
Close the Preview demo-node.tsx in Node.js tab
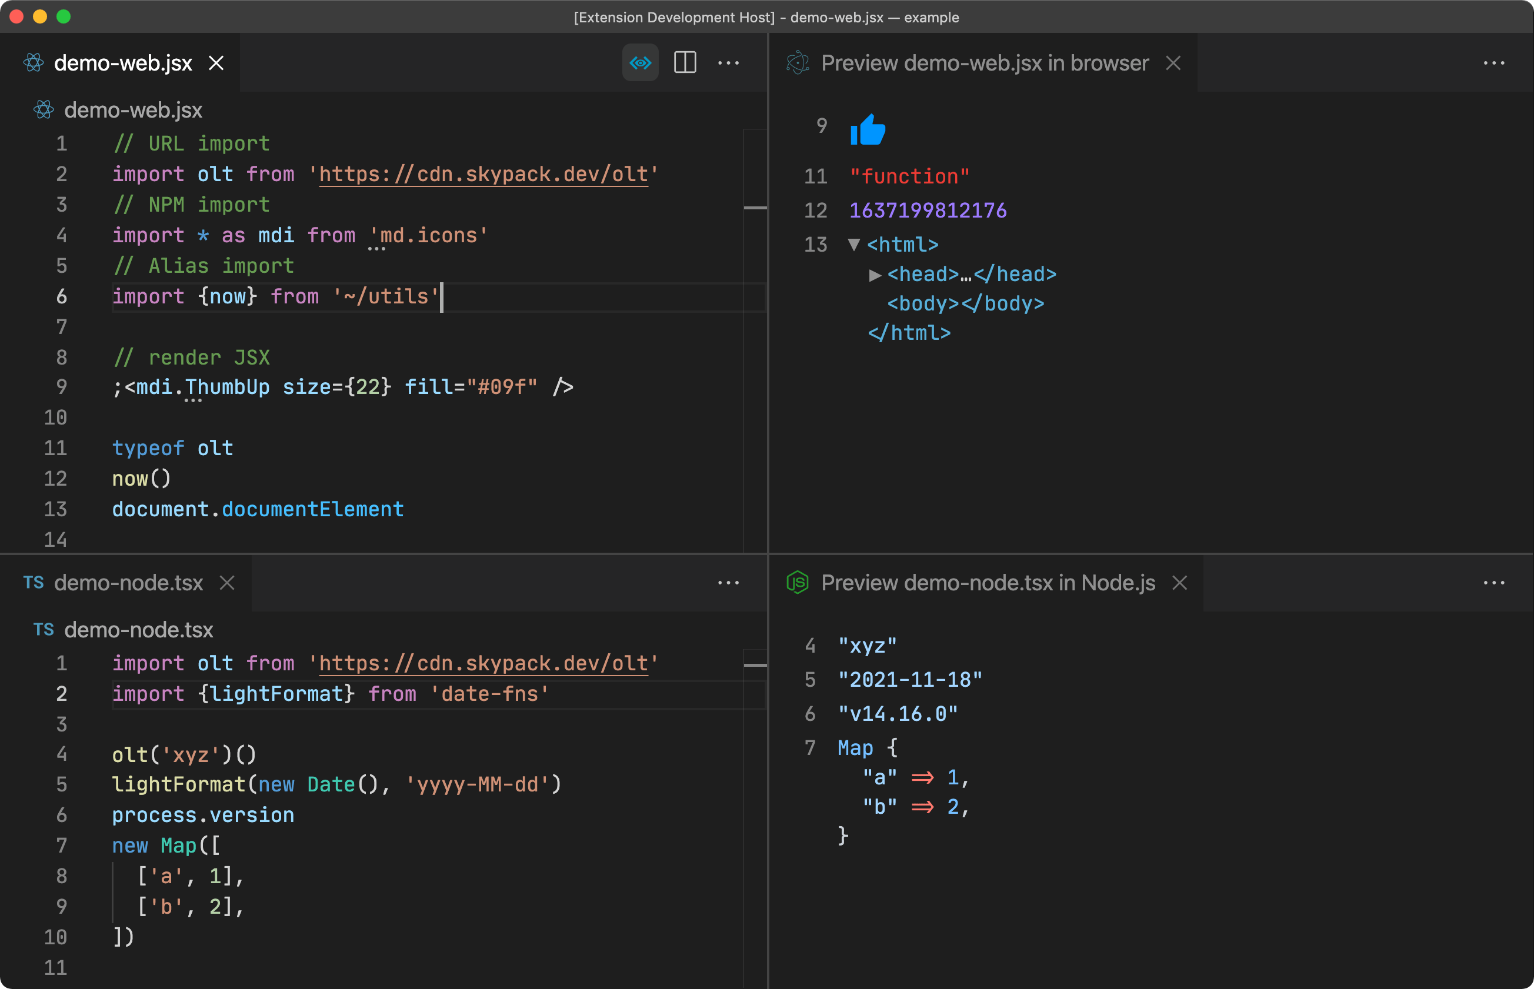click(1180, 583)
